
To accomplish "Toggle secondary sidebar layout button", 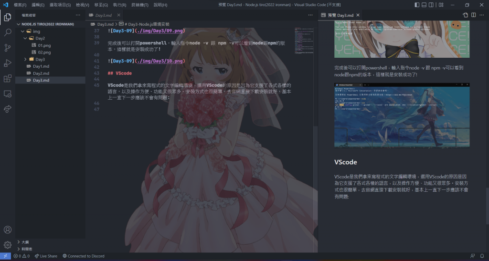I will [x=431, y=5].
